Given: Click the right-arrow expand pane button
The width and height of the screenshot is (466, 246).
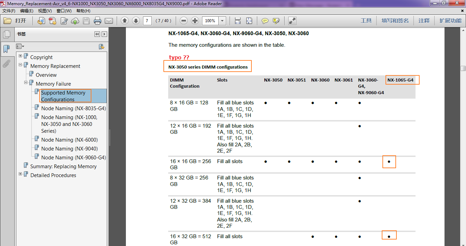Looking at the screenshot, I should coord(104,34).
